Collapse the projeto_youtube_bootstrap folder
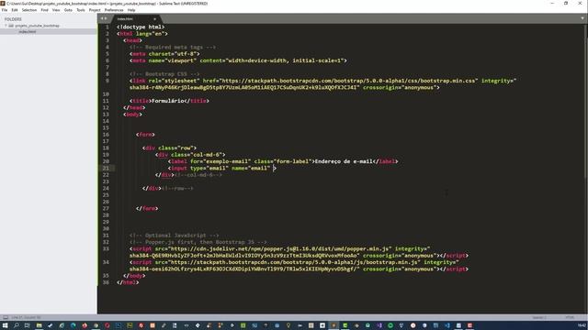 (x=6, y=26)
